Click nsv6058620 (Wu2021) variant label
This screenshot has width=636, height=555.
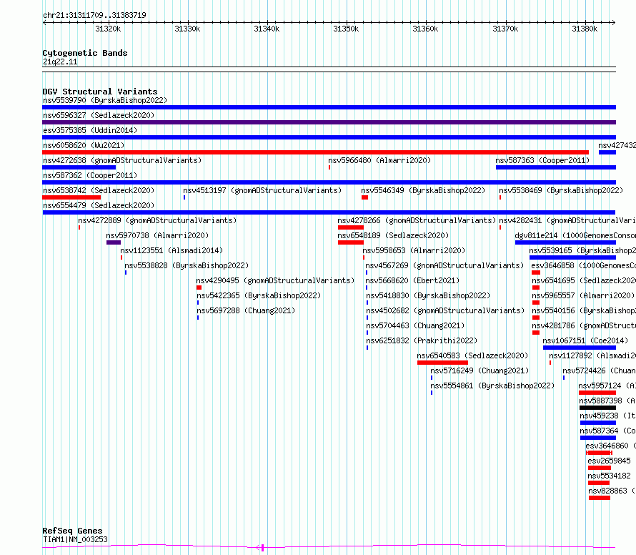point(84,145)
